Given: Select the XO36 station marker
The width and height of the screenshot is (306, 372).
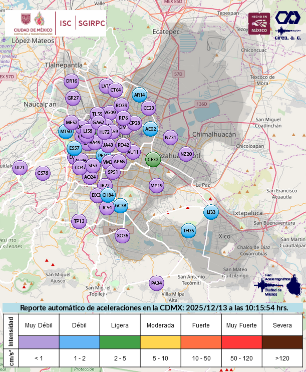Looking at the screenshot, I should [122, 236].
